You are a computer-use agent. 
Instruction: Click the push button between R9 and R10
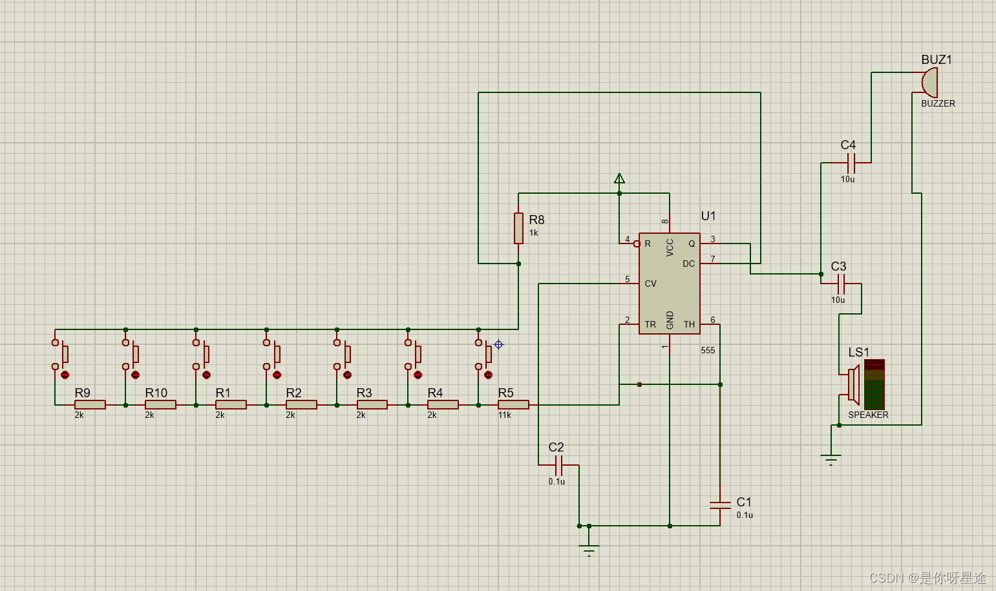131,355
